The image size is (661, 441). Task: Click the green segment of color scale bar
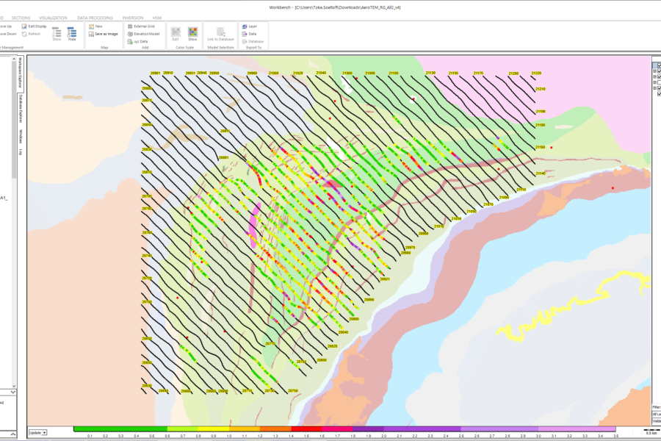click(x=120, y=429)
